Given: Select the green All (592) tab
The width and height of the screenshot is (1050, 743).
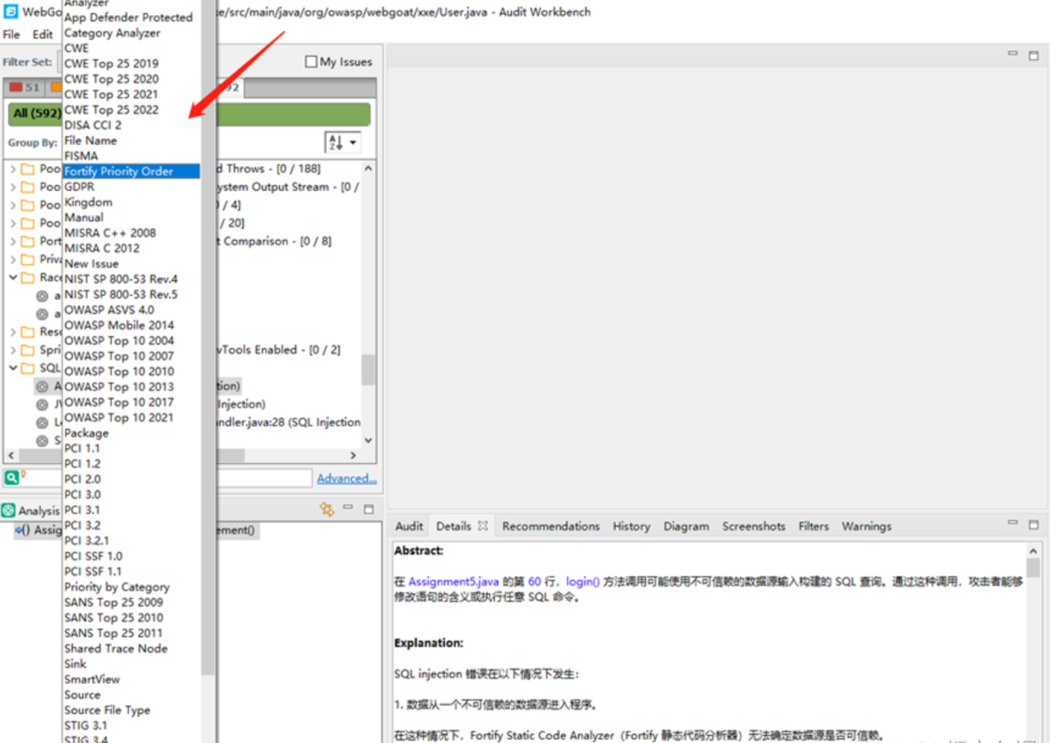Looking at the screenshot, I should click(190, 113).
